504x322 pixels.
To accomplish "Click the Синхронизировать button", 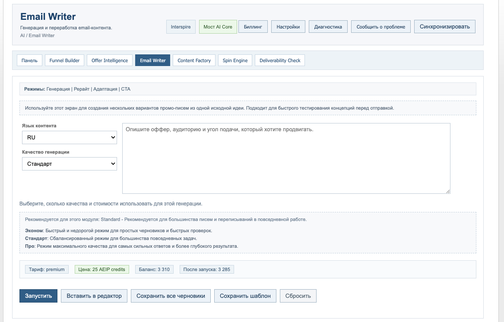I will (x=444, y=26).
